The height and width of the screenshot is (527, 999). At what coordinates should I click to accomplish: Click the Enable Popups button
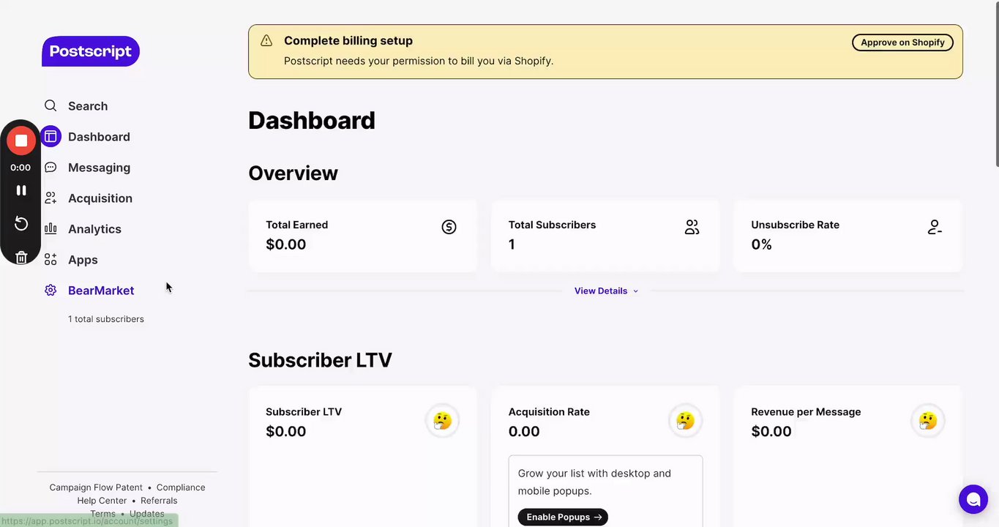(x=563, y=517)
